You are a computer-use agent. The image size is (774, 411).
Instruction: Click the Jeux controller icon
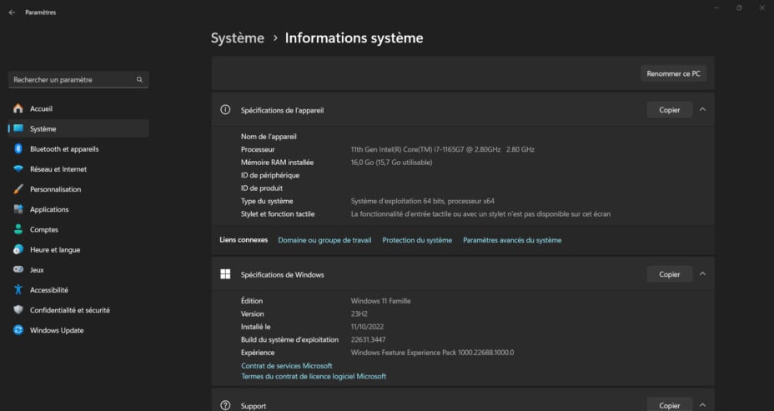tap(18, 269)
